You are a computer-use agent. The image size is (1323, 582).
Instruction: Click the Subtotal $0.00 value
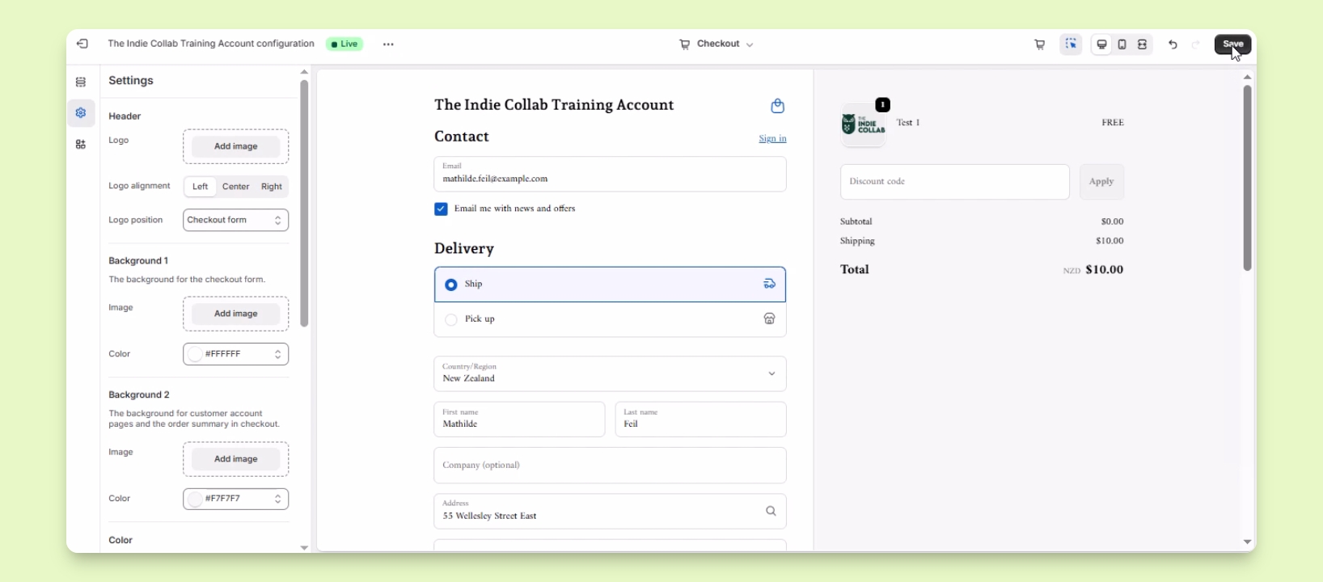point(1112,221)
